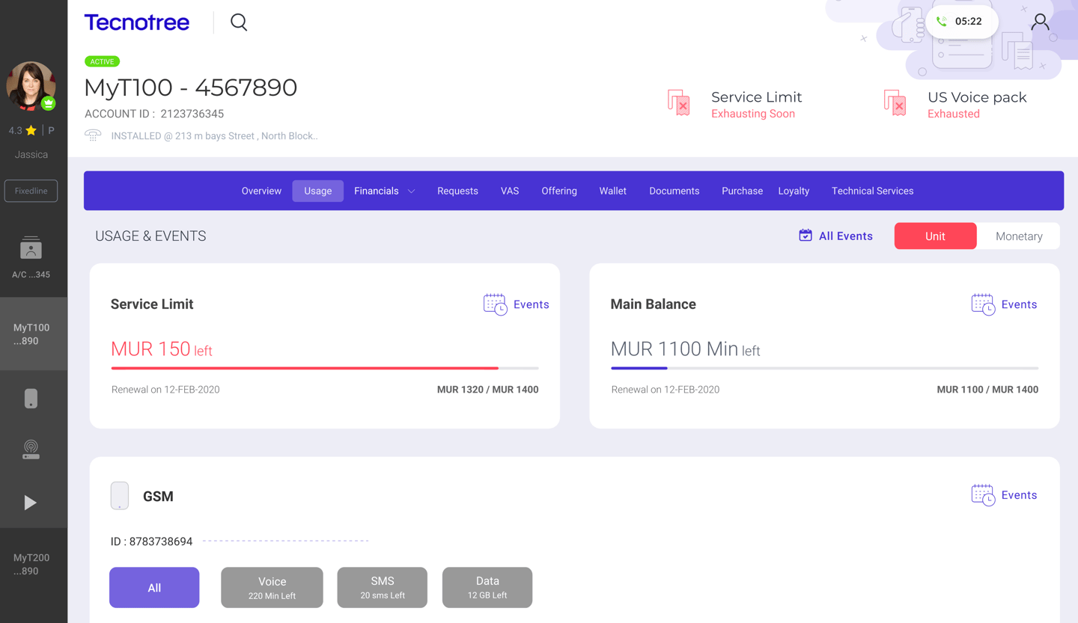
Task: Open the user profile icon
Action: click(x=1040, y=22)
